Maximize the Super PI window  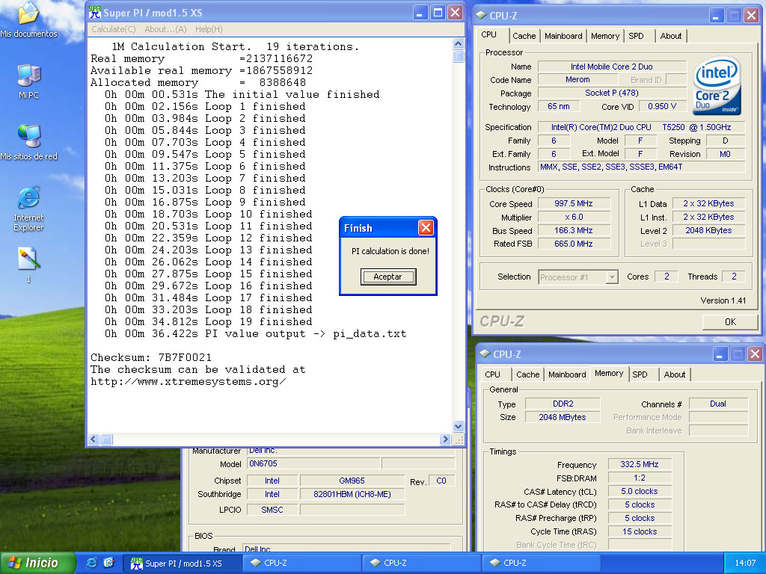(x=438, y=13)
